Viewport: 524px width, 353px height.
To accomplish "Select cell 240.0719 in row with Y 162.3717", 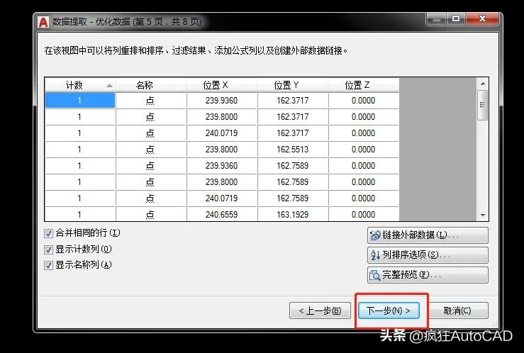I will 222,133.
